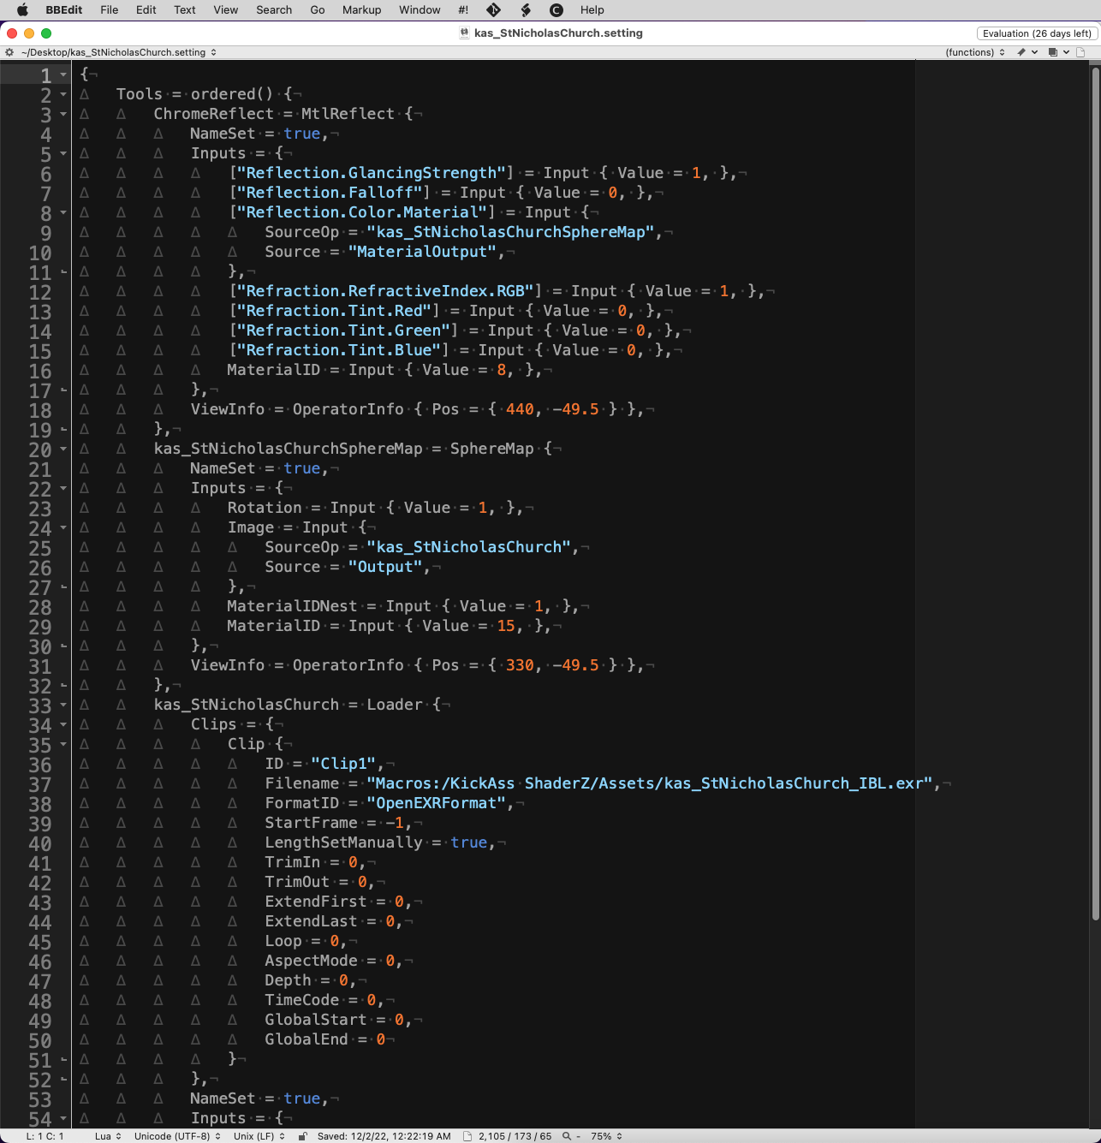Open the #! shebang menu
Image resolution: width=1101 pixels, height=1143 pixels.
pyautogui.click(x=463, y=10)
